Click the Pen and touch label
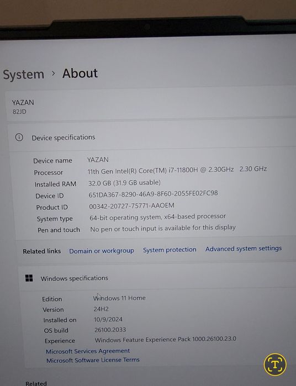296x386 pixels. point(59,230)
